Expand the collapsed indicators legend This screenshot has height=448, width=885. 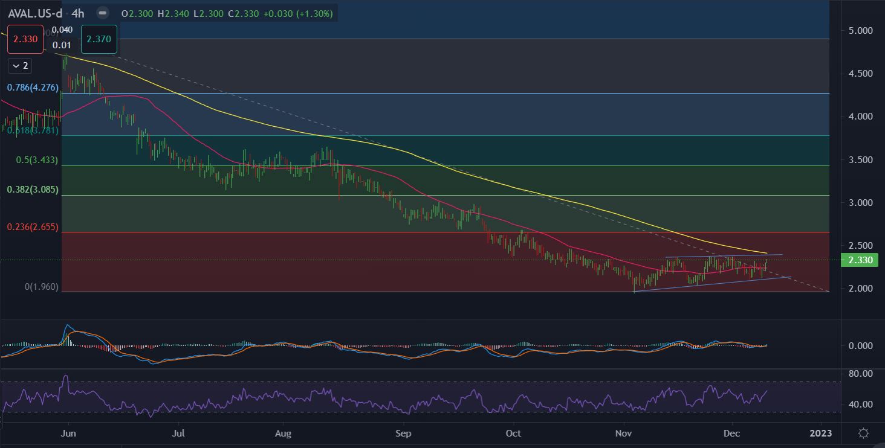(21, 65)
